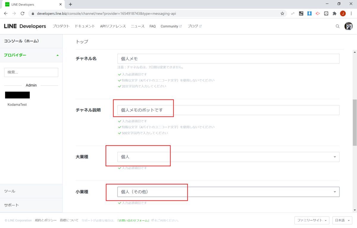Collapse the プロバイダー section
This screenshot has height=228, width=357.
point(31,55)
